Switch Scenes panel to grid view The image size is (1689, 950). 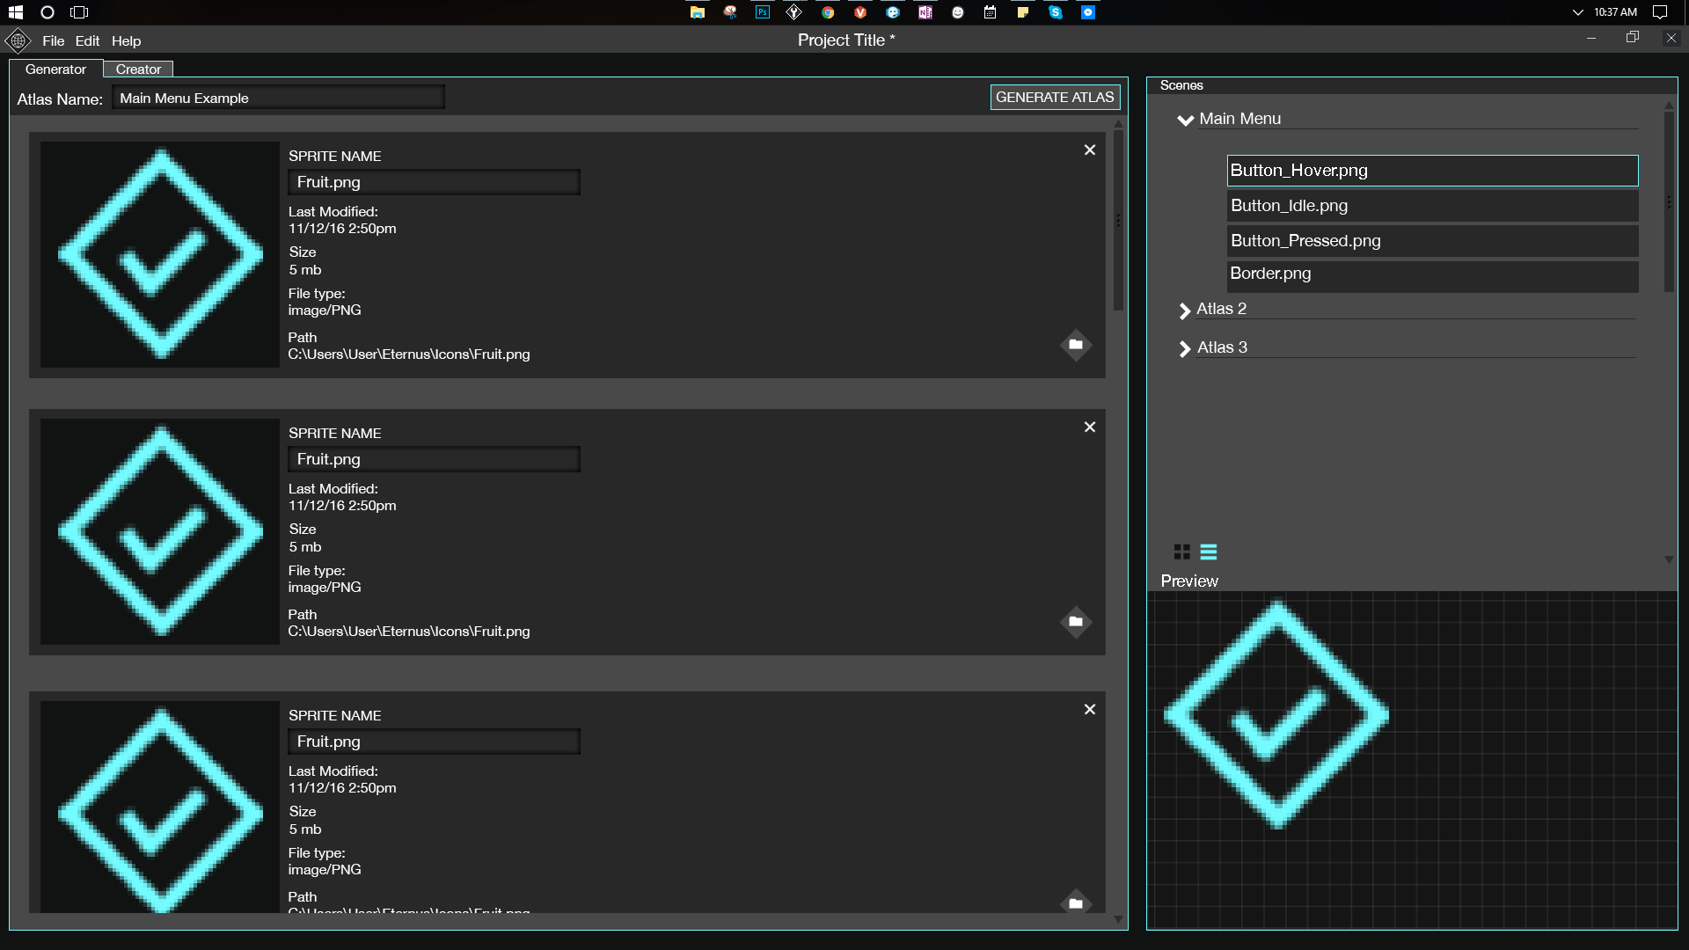coord(1181,552)
